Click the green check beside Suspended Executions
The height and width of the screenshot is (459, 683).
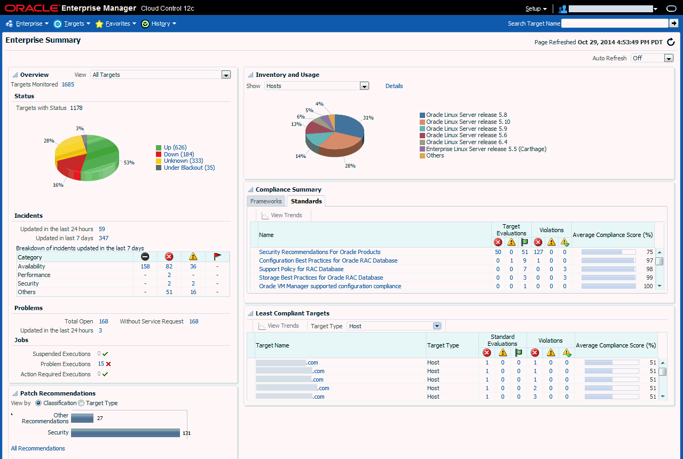tap(105, 354)
